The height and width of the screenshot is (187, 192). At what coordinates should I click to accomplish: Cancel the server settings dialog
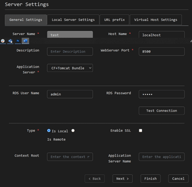coord(178,179)
